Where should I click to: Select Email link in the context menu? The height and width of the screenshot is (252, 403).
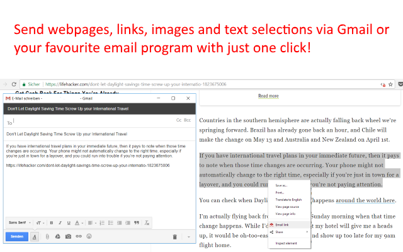(x=289, y=225)
